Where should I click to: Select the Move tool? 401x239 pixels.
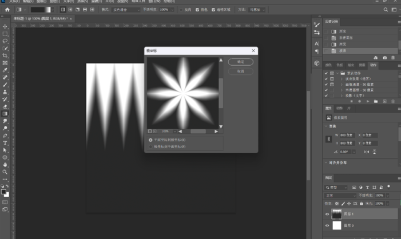[x=5, y=26]
